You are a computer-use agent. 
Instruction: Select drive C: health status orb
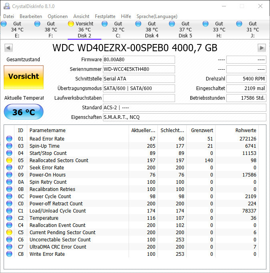click(x=105, y=24)
